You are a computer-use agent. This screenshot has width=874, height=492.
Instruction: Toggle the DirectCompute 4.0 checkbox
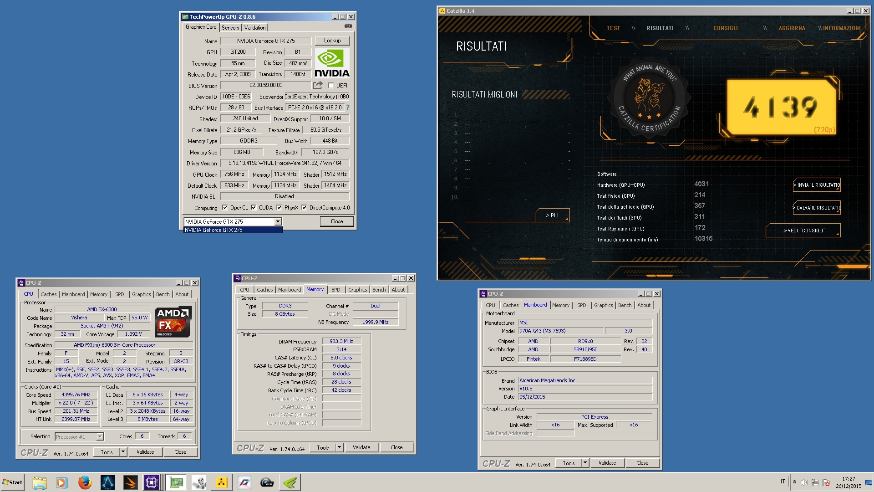pos(304,208)
